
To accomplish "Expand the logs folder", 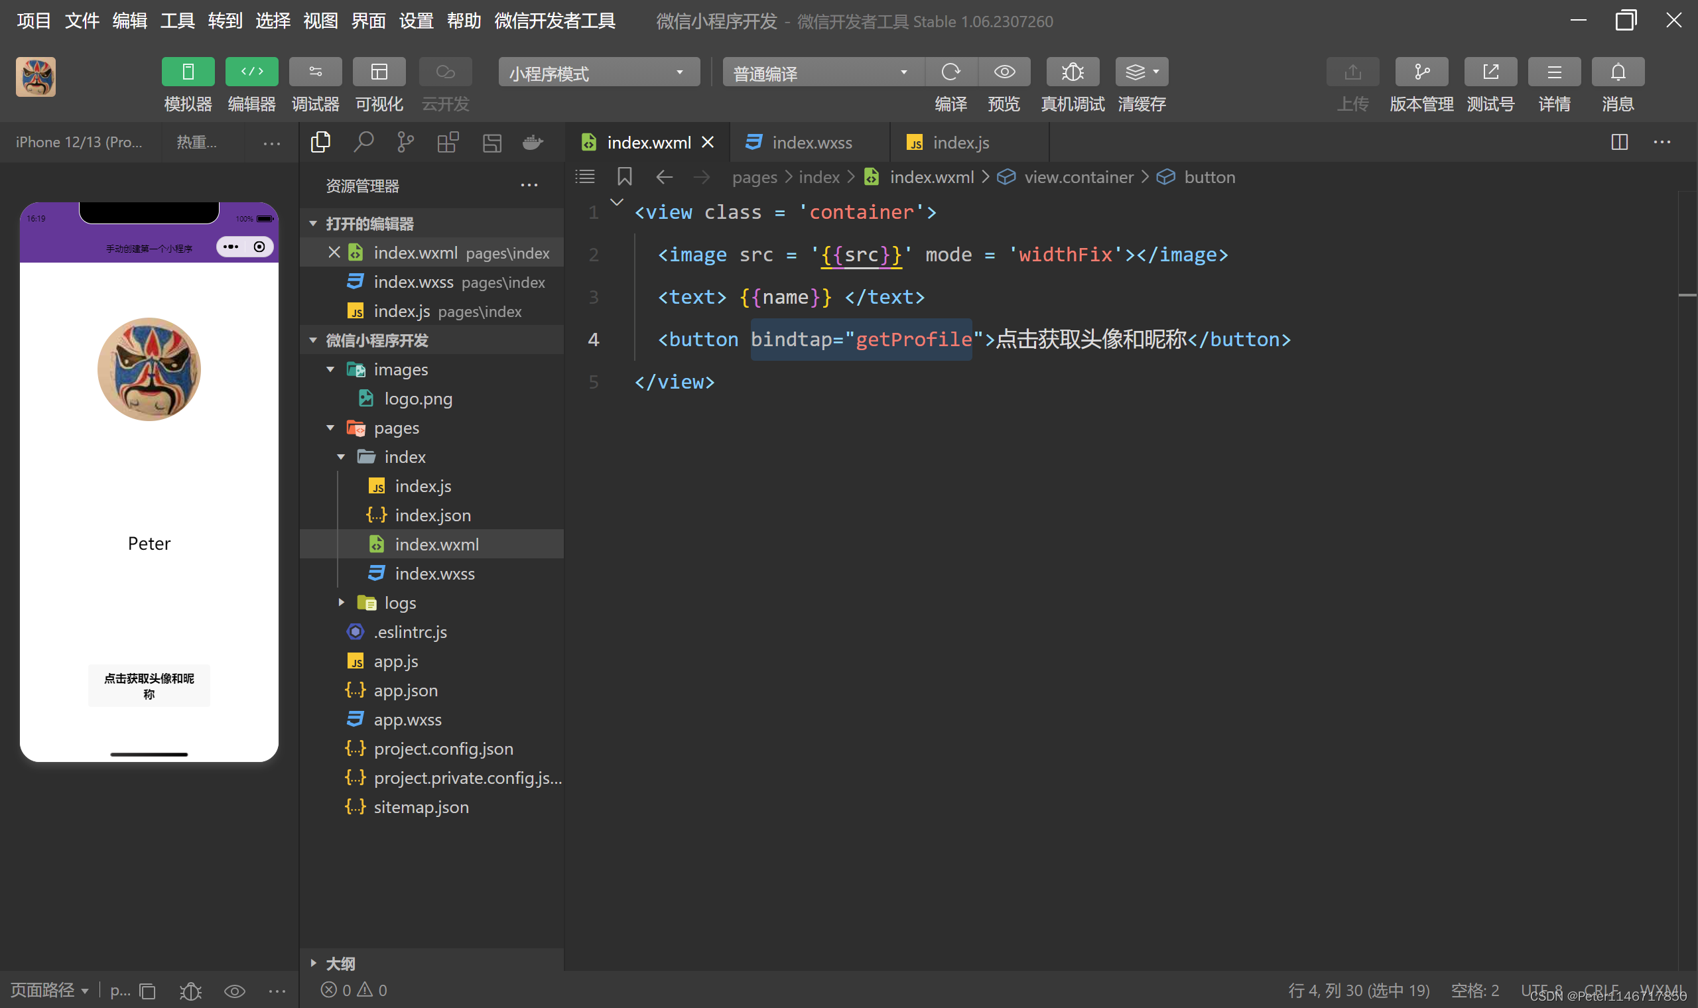I will pyautogui.click(x=400, y=603).
